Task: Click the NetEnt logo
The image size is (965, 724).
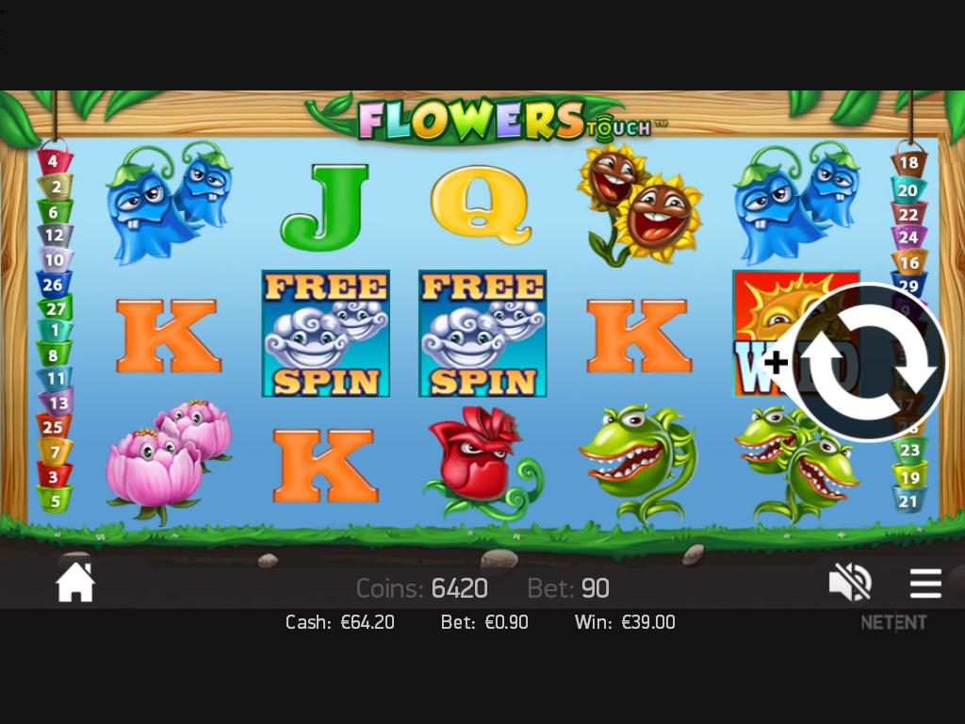Action: coord(893,622)
